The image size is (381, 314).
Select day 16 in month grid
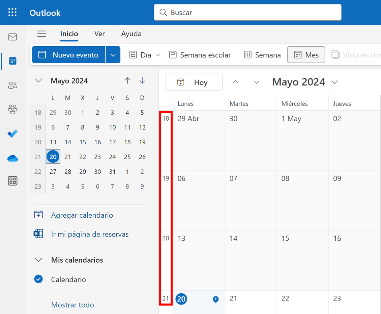click(355, 260)
